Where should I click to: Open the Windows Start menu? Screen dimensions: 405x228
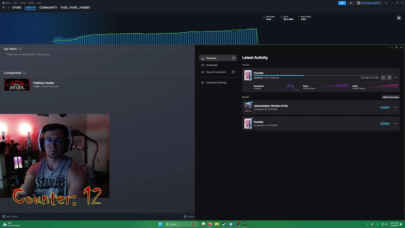(x=160, y=224)
